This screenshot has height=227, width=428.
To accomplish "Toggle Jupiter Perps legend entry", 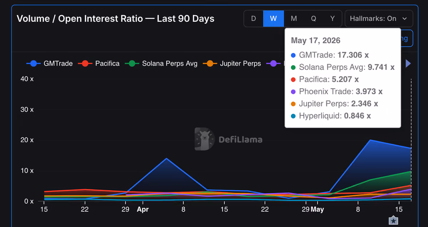I will pos(232,64).
